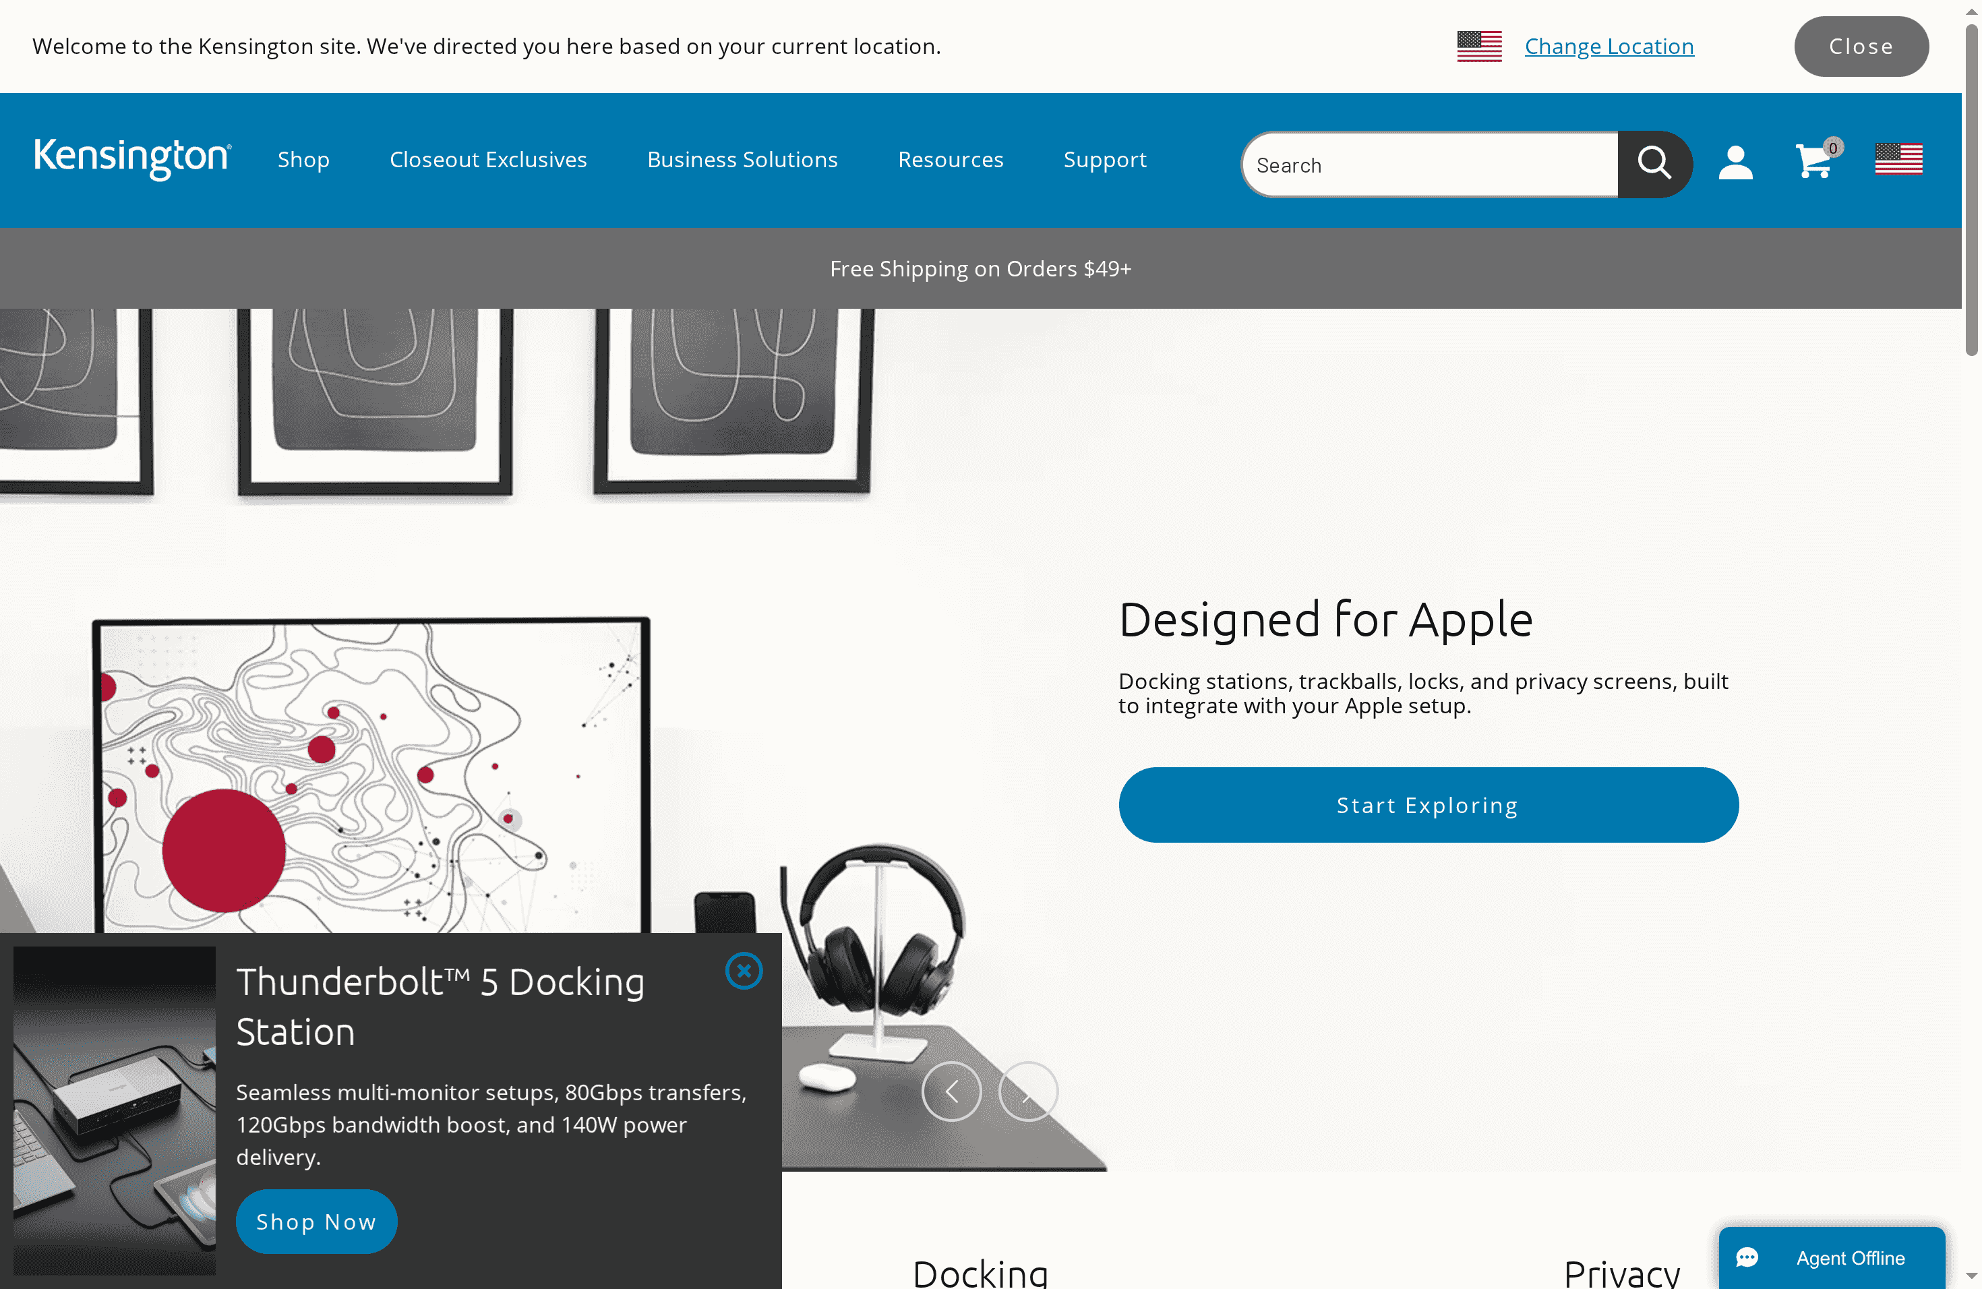The height and width of the screenshot is (1289, 1982).
Task: Open the Change Location link
Action: coord(1609,46)
